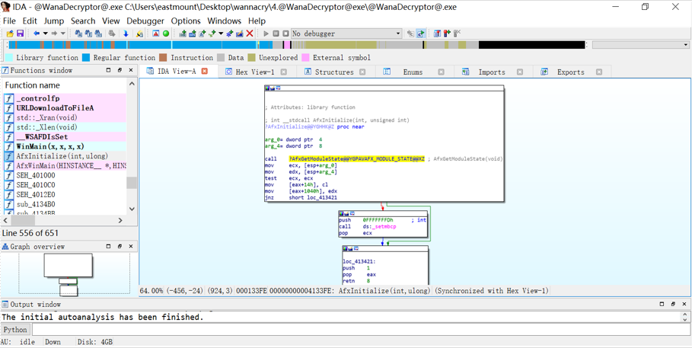Click the highlighted blue-arrow icon after debugger box
692x348 pixels.
tap(420, 34)
